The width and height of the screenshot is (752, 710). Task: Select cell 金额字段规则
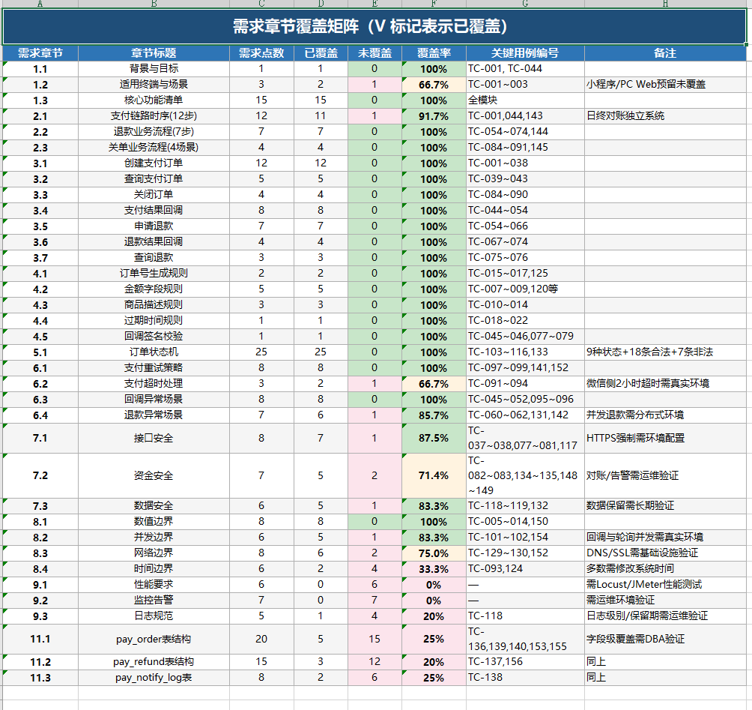154,289
